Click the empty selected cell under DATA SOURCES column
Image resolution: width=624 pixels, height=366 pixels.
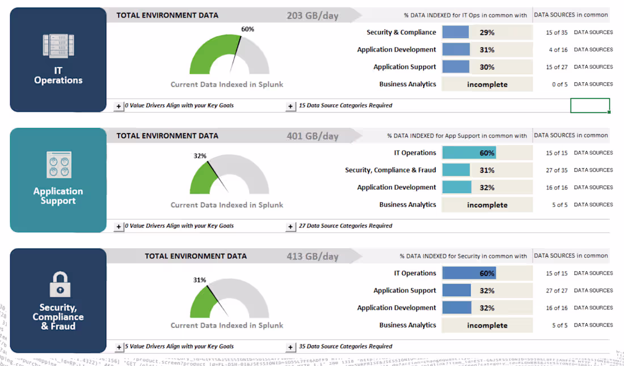[x=590, y=105]
